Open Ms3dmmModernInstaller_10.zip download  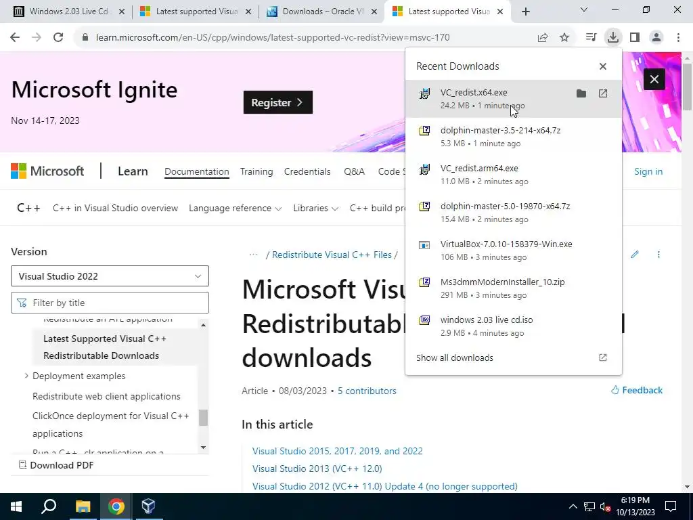click(513, 288)
